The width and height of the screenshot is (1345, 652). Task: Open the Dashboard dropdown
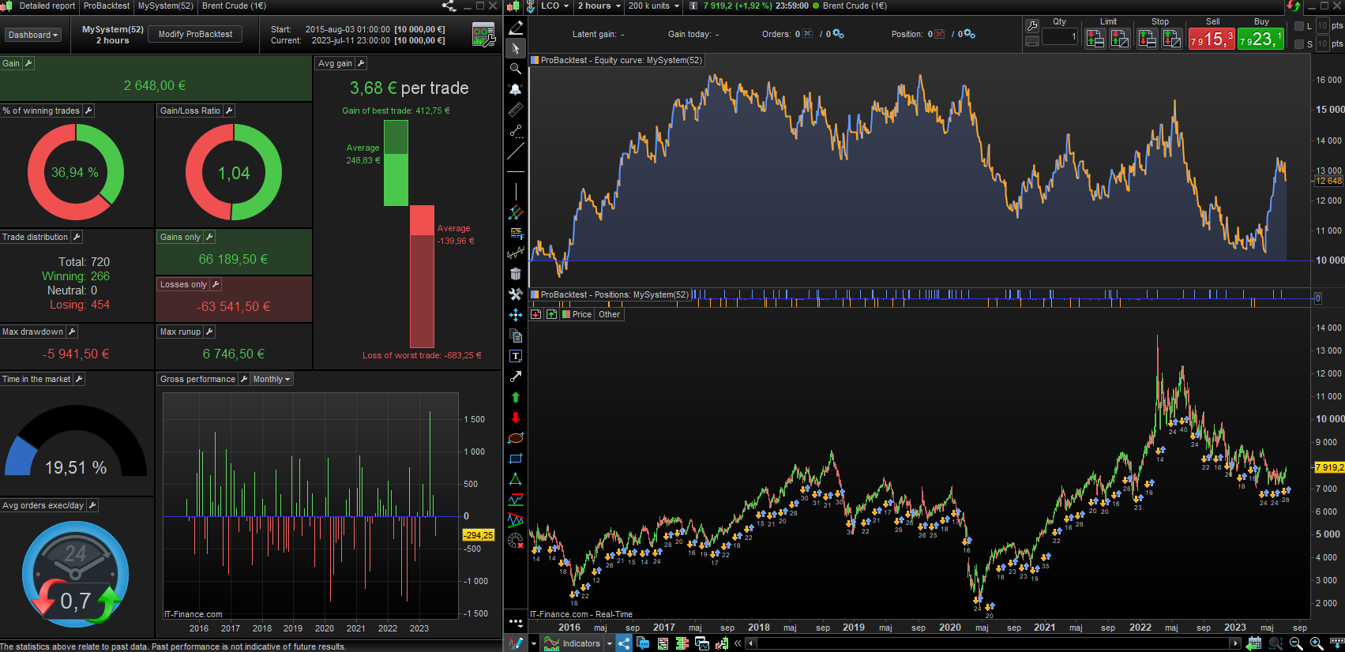tap(33, 35)
